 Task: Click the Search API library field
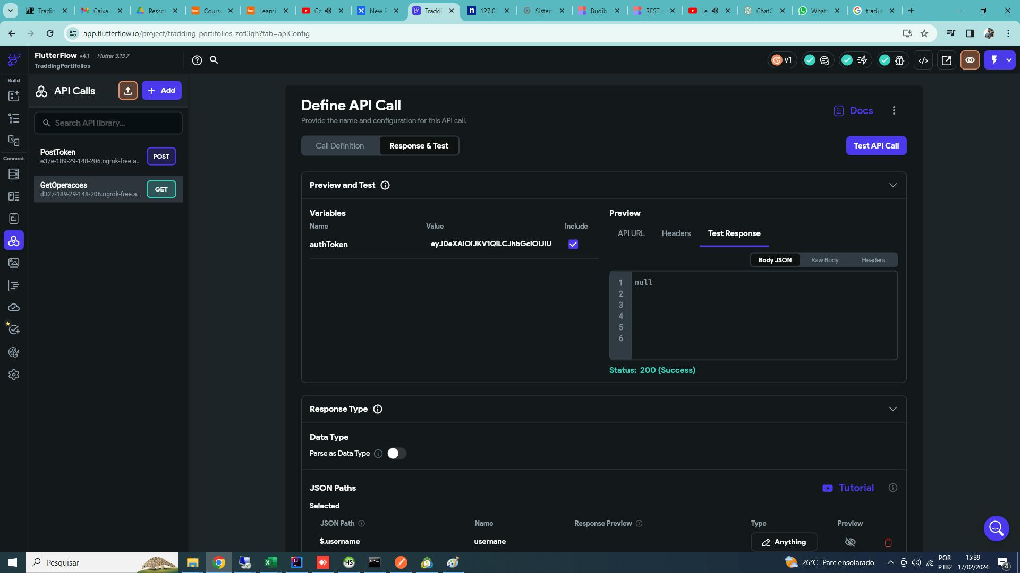(109, 123)
